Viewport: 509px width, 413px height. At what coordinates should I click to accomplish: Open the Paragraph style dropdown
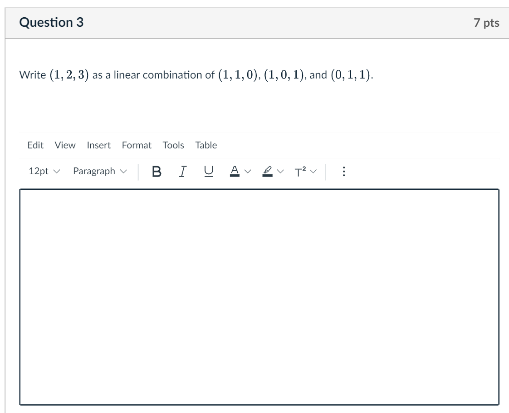click(100, 171)
